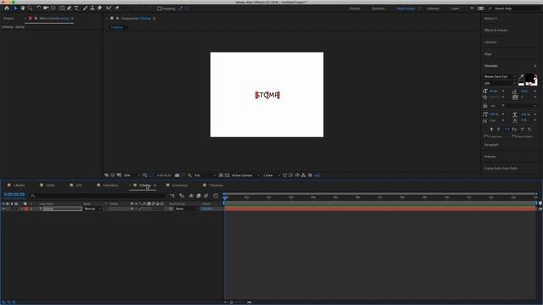Open Create Nulls From Paths panel

501,168
